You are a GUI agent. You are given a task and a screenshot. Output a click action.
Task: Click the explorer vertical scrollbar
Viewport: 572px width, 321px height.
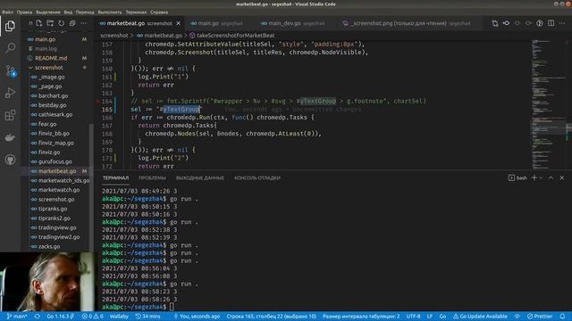click(91, 187)
